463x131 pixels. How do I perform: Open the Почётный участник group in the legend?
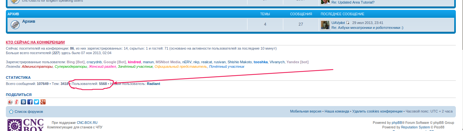(227, 67)
